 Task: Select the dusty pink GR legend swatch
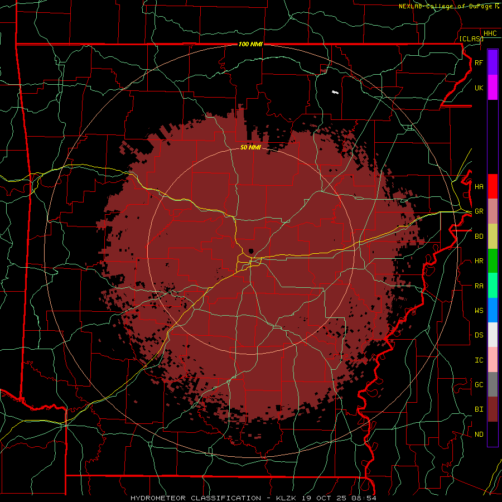pos(493,211)
